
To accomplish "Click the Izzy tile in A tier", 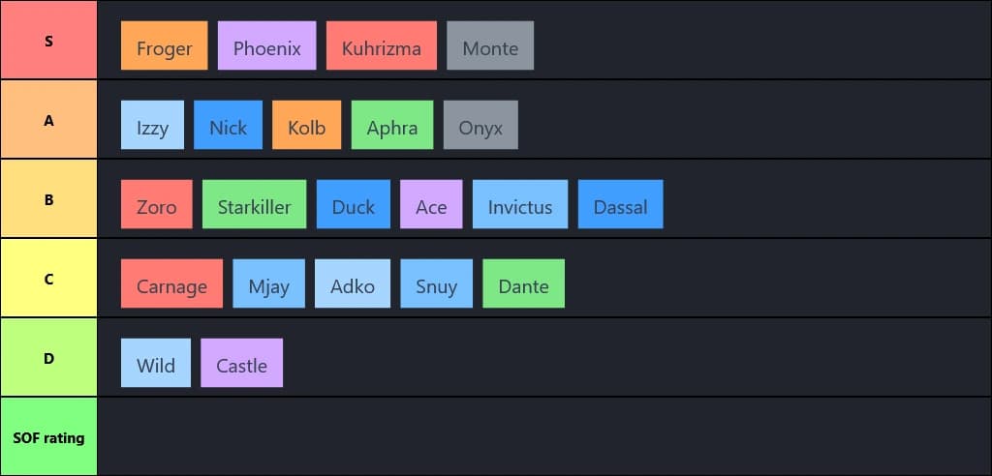I will point(152,126).
